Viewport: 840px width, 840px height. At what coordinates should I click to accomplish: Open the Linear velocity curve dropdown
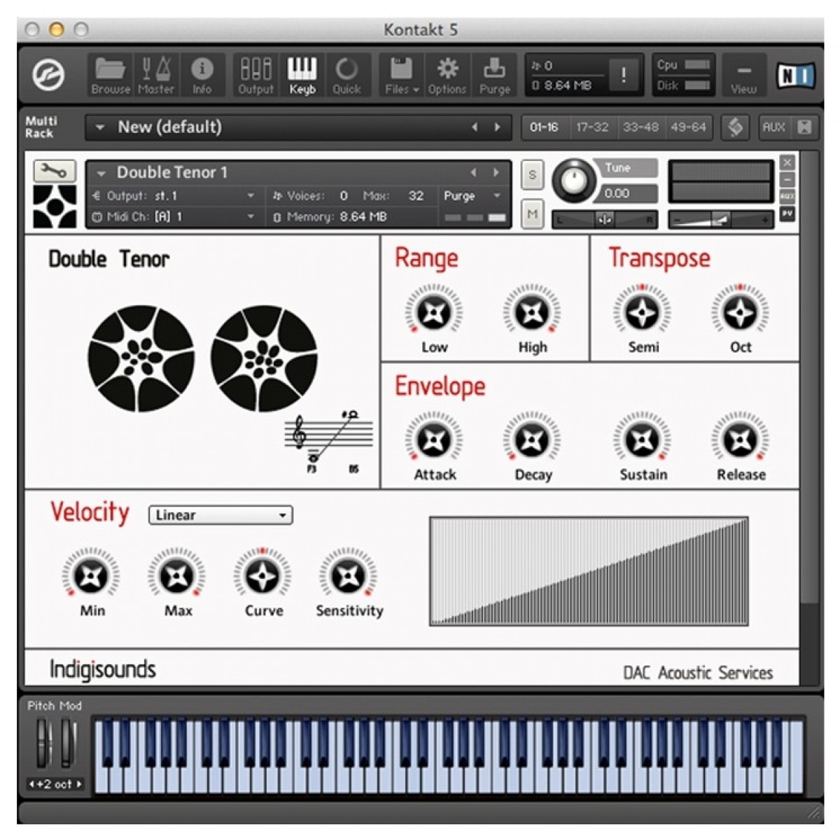(220, 515)
